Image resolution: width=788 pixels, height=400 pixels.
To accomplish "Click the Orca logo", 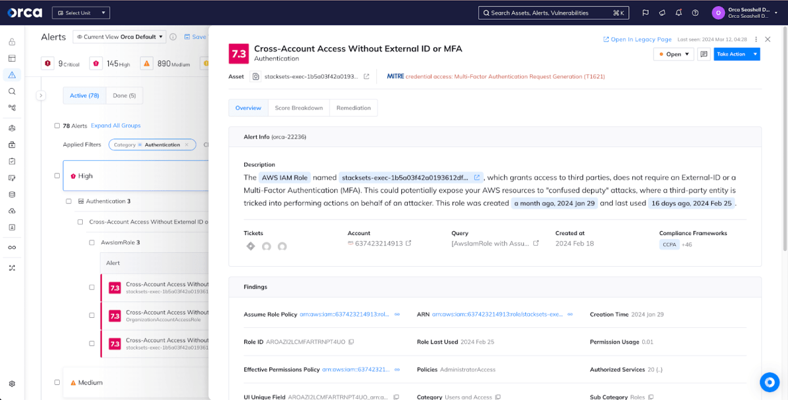I will tap(24, 12).
